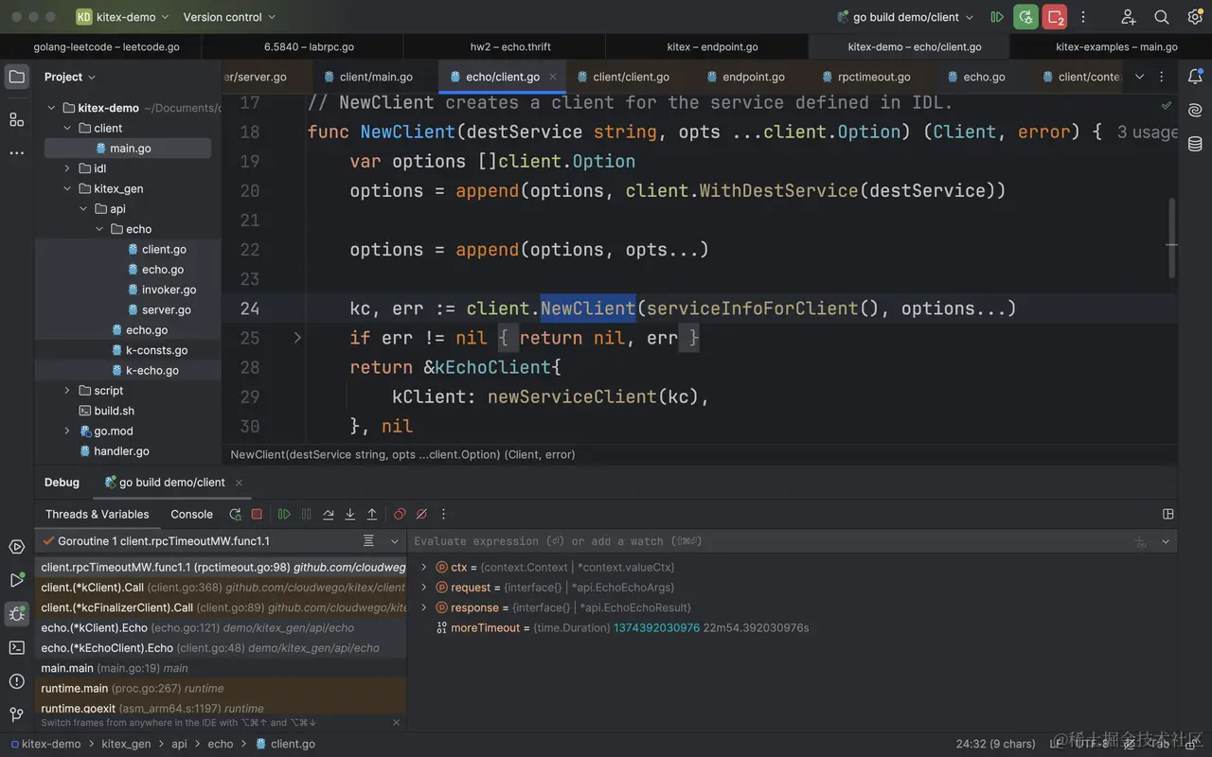1212x757 pixels.
Task: Expand the script folder in project tree
Action: click(67, 391)
